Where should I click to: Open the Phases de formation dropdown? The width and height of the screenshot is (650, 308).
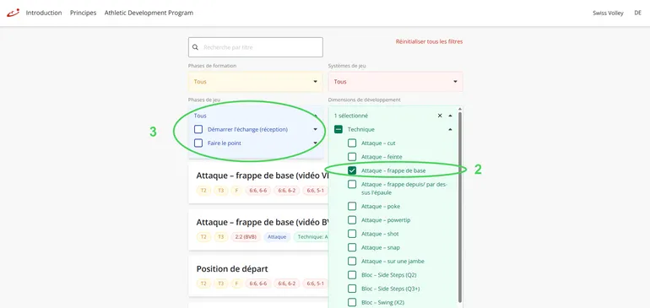coord(255,82)
